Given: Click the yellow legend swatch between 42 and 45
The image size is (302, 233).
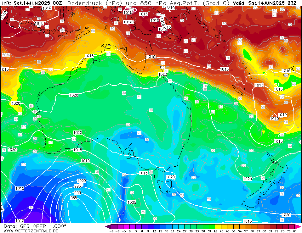Looking at the screenshot, I should pyautogui.click(x=218, y=226).
